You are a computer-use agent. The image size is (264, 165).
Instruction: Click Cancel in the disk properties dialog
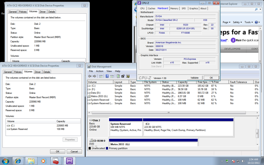pyautogui.click(x=74, y=151)
